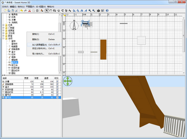Screen dimensions: 187x139
Task: Uncheck visibility for the 盒子 table row
Action: (57, 87)
